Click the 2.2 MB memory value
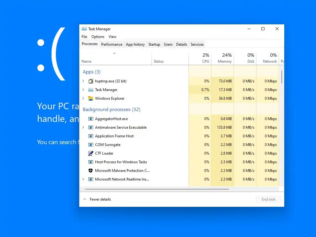The image size is (316, 237). pos(226,145)
